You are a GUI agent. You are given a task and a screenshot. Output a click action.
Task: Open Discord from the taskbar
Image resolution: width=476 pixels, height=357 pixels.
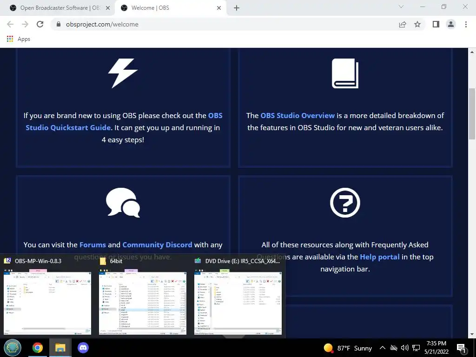pos(83,348)
